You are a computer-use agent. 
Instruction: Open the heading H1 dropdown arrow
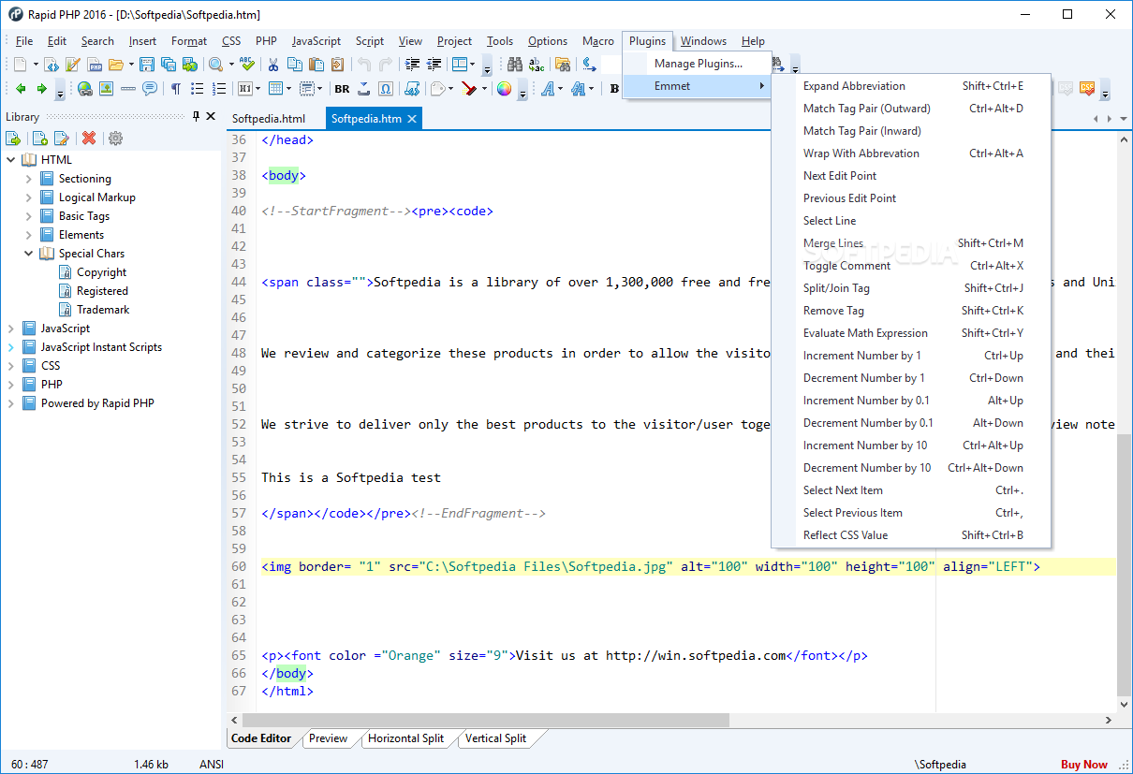click(x=257, y=90)
